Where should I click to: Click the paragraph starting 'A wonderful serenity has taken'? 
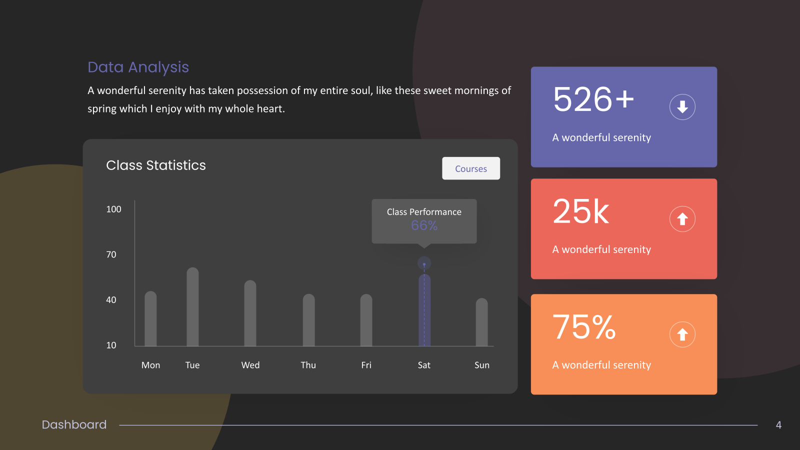[299, 99]
